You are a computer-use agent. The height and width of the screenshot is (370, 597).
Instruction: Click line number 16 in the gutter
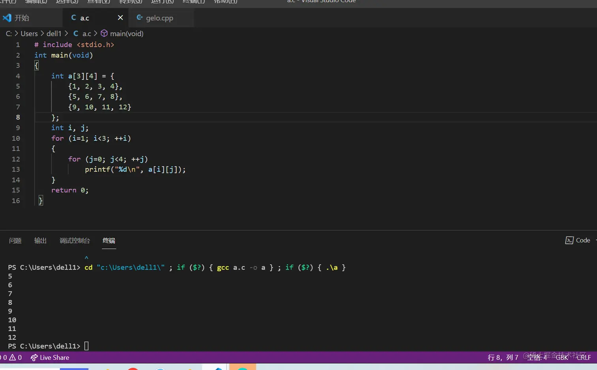pyautogui.click(x=16, y=201)
